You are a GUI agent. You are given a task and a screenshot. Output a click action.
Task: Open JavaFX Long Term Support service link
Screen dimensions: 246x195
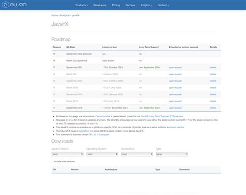coord(161,116)
